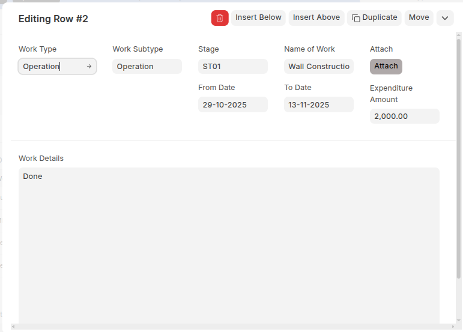Click the red trash delete row icon
Screen dimensions: 463x332
click(x=220, y=18)
